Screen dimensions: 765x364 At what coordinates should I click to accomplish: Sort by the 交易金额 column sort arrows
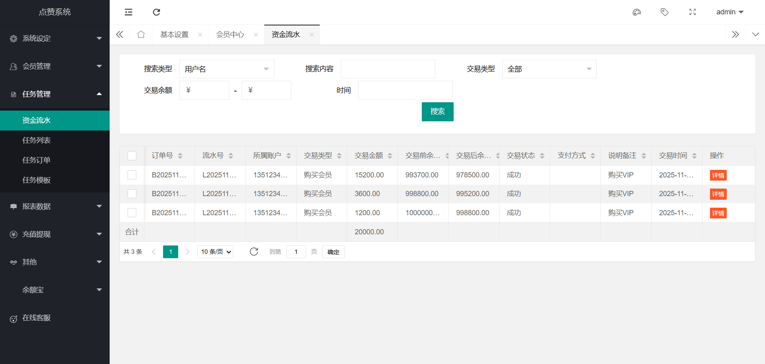coord(390,156)
